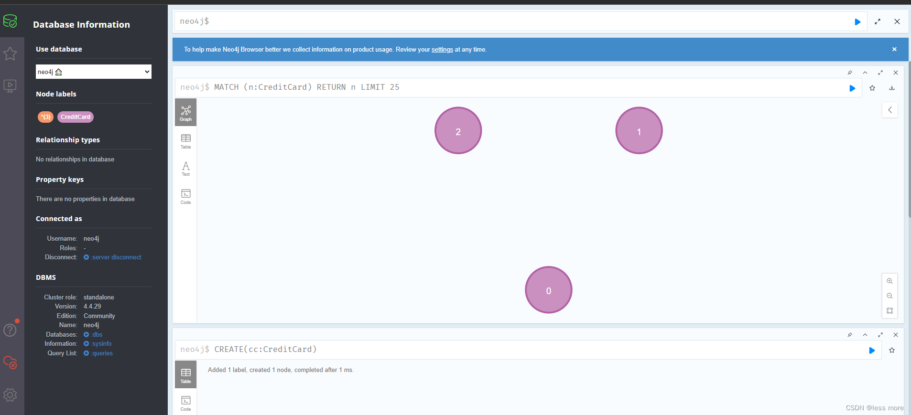Pin the MATCH CreditCard result frame

point(850,73)
